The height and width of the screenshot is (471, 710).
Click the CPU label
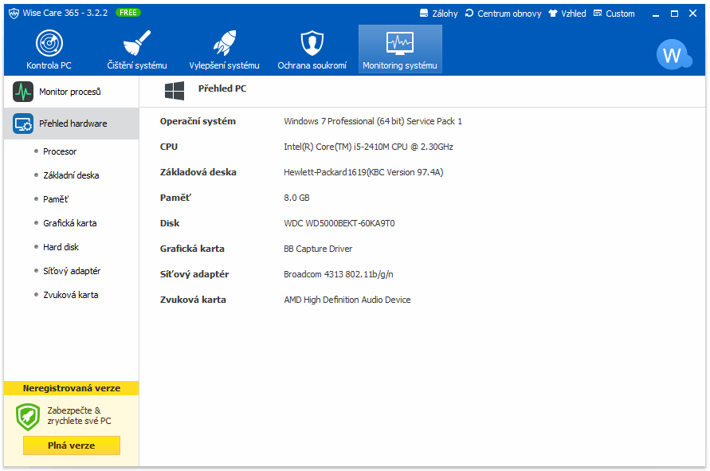click(x=169, y=147)
